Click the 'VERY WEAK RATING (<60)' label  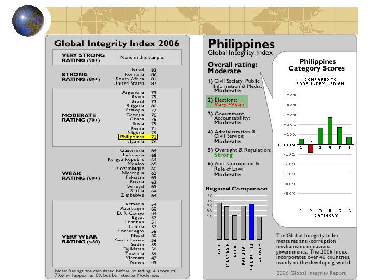[81, 239]
